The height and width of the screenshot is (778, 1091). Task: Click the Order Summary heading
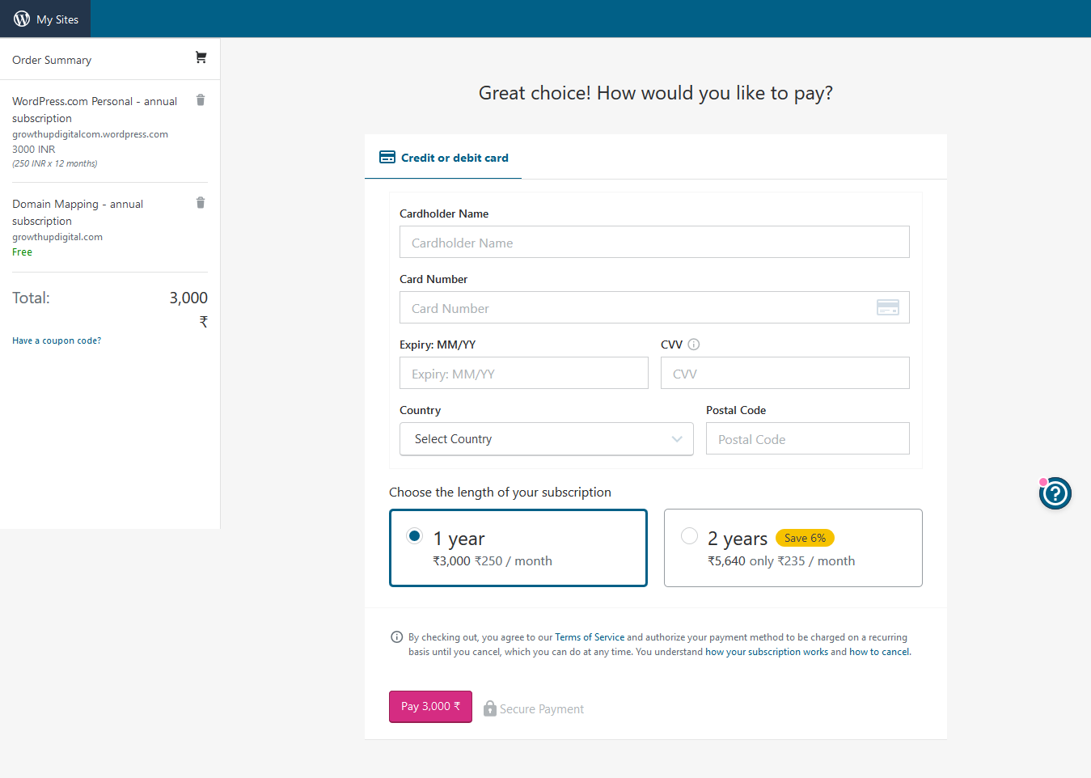pyautogui.click(x=52, y=60)
